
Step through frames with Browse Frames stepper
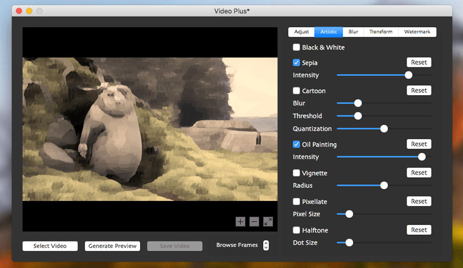(266, 245)
